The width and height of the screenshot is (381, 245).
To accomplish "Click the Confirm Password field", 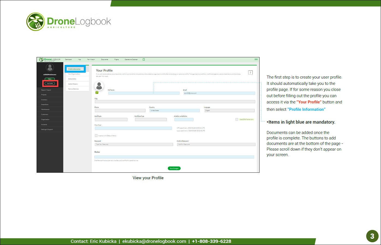I will pyautogui.click(x=216, y=144).
